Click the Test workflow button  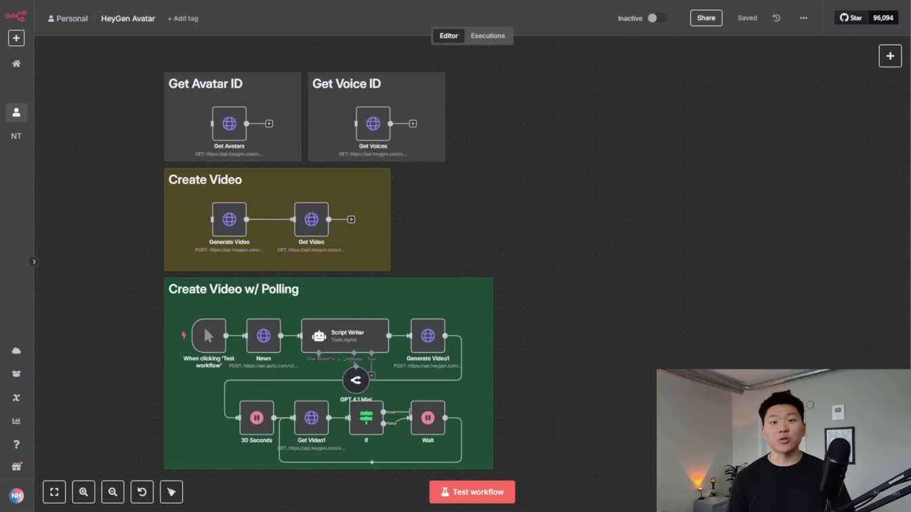472,492
